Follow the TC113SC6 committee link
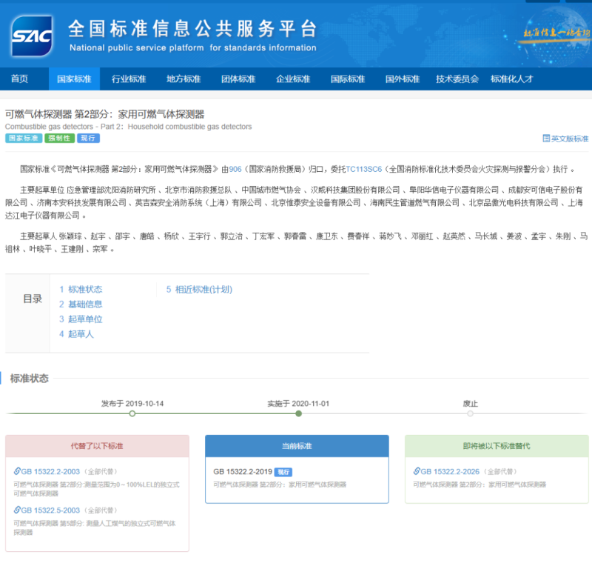Image resolution: width=592 pixels, height=566 pixels. 363,170
